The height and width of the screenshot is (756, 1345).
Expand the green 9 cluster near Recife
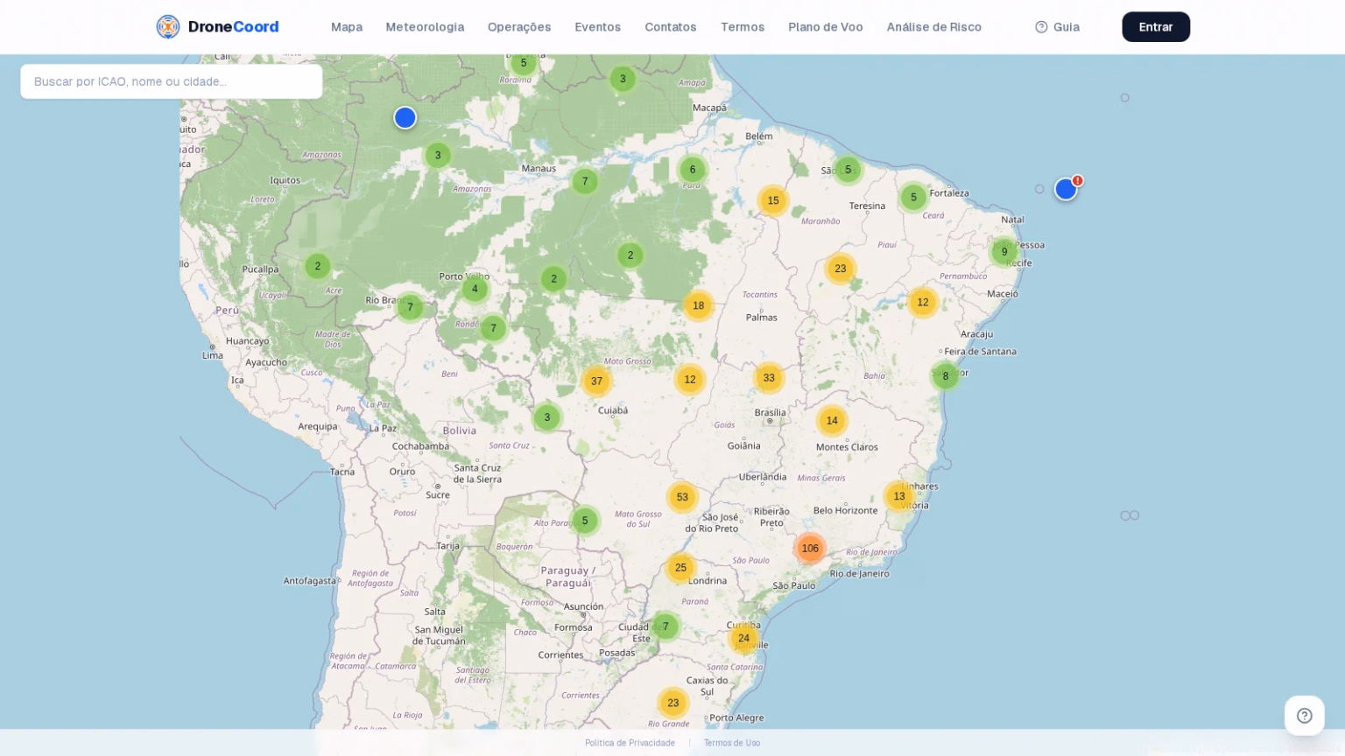[1004, 252]
